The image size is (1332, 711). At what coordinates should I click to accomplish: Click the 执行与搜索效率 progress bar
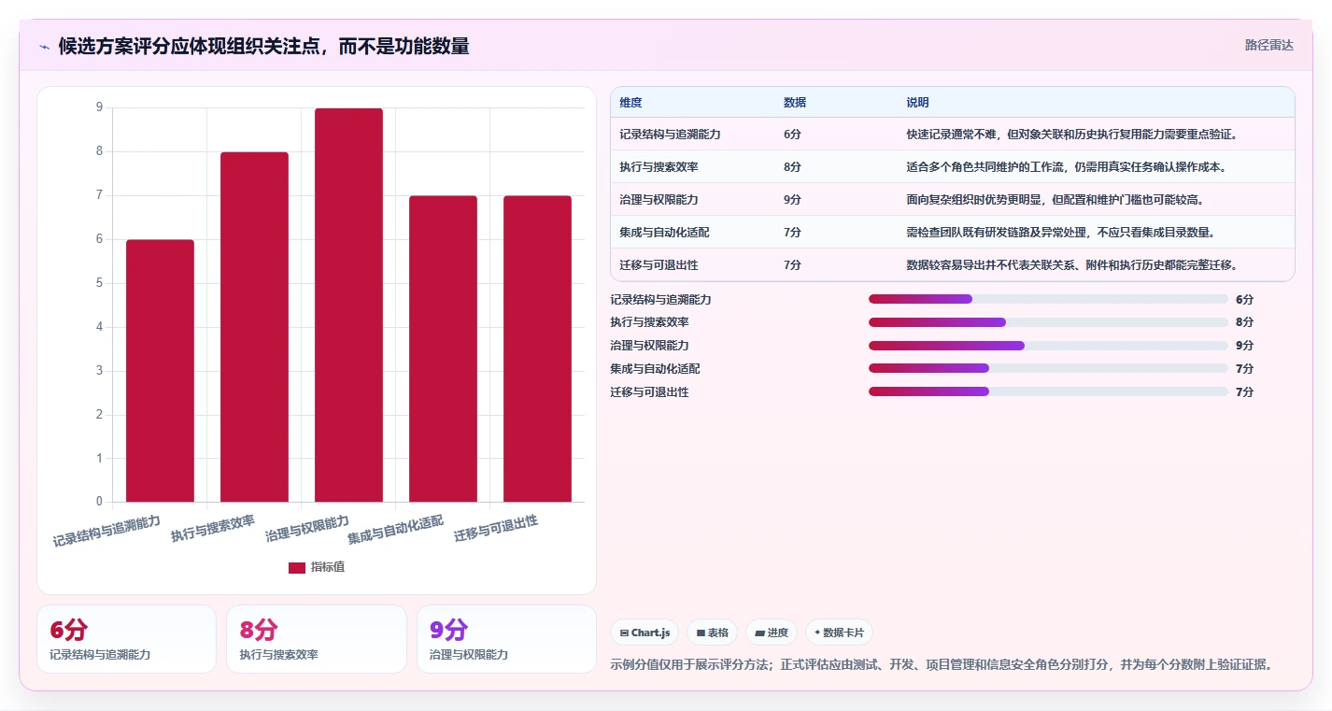tap(1048, 322)
